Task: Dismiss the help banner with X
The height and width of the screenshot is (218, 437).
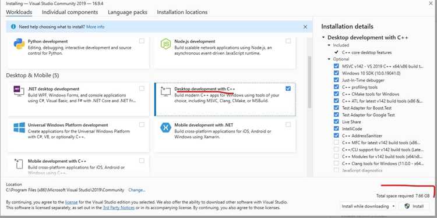Action: (x=305, y=27)
